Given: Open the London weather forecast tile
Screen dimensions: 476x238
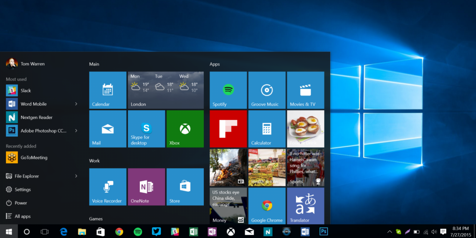Looking at the screenshot, I should point(166,90).
